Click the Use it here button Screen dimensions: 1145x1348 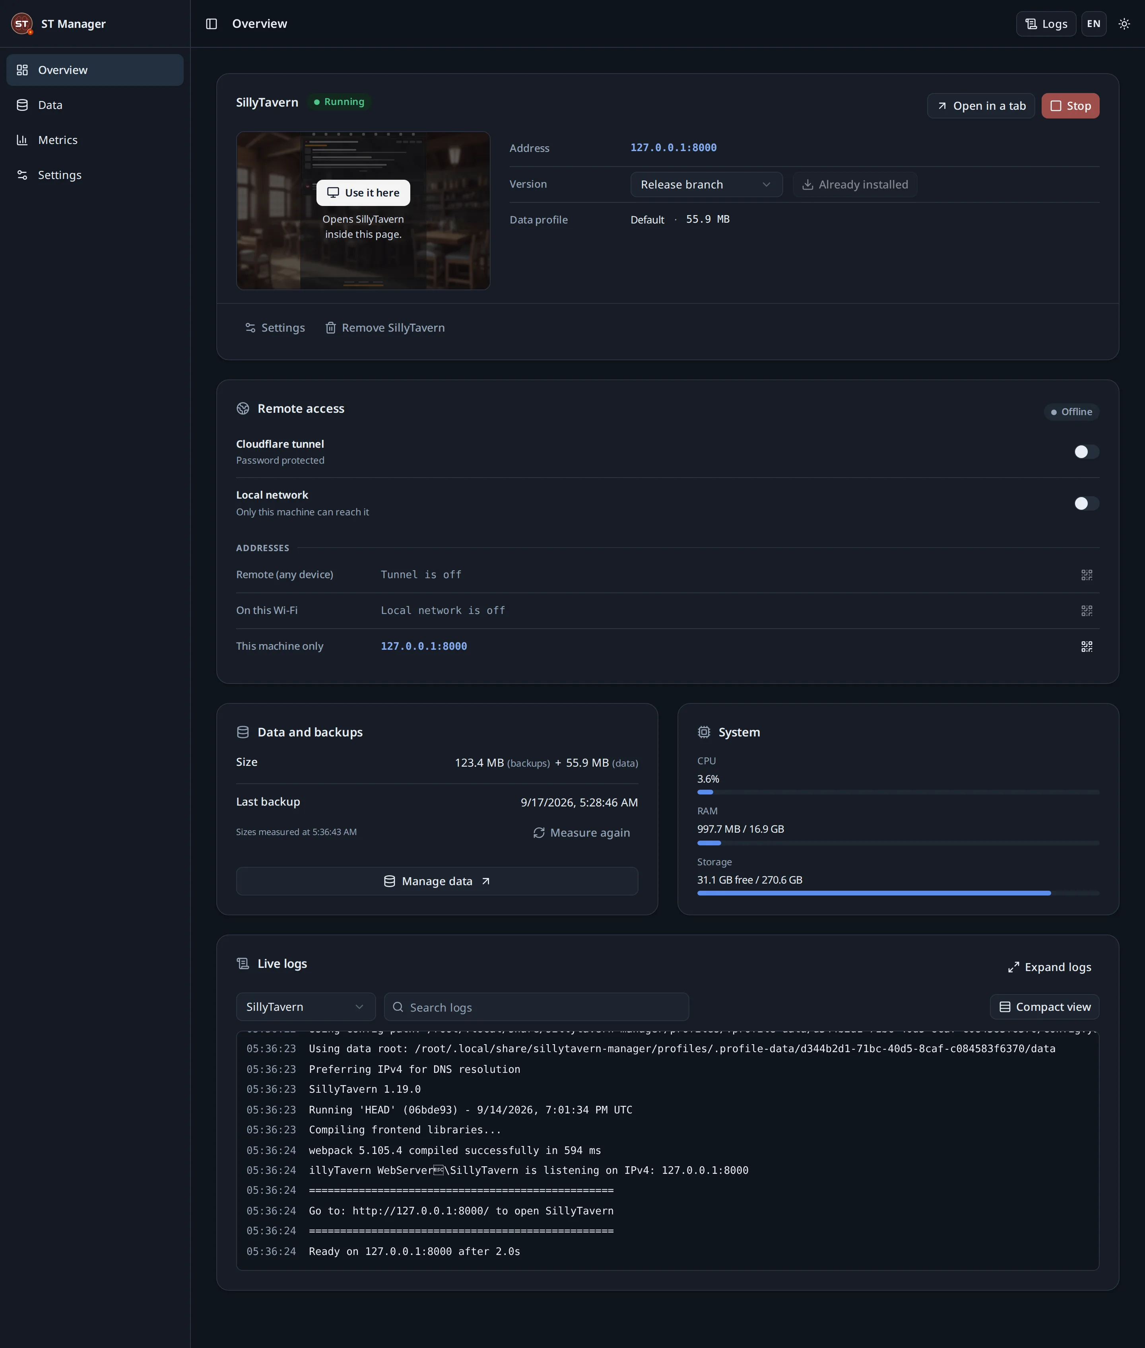coord(363,193)
